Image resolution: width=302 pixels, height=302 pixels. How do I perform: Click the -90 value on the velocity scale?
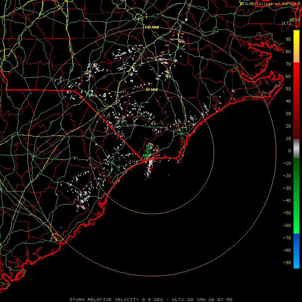pyautogui.click(x=287, y=263)
